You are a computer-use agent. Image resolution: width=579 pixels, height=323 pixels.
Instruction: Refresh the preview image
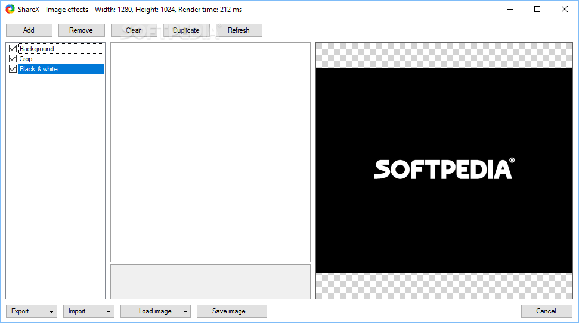pyautogui.click(x=239, y=30)
